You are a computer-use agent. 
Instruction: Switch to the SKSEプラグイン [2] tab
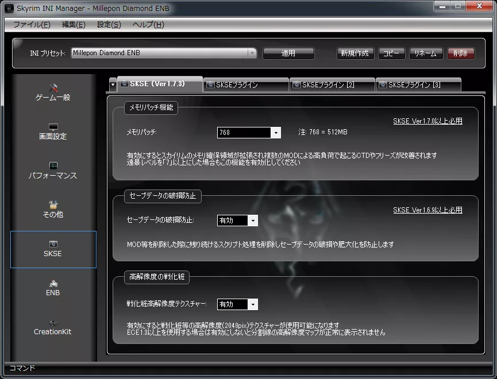(x=332, y=84)
